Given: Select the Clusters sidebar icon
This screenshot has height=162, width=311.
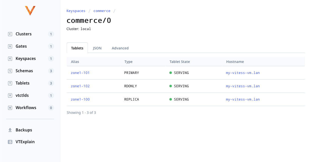Looking at the screenshot, I should coord(10,34).
